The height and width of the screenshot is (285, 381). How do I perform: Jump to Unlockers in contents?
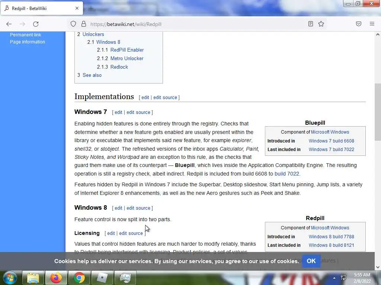[93, 34]
